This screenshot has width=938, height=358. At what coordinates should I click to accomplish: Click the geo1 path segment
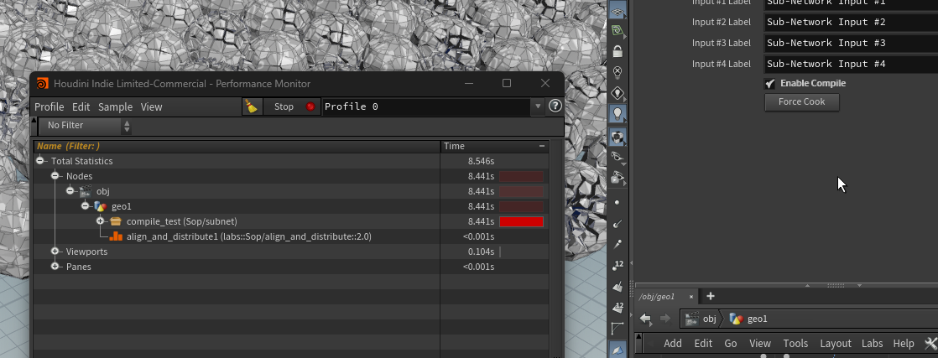(748, 319)
